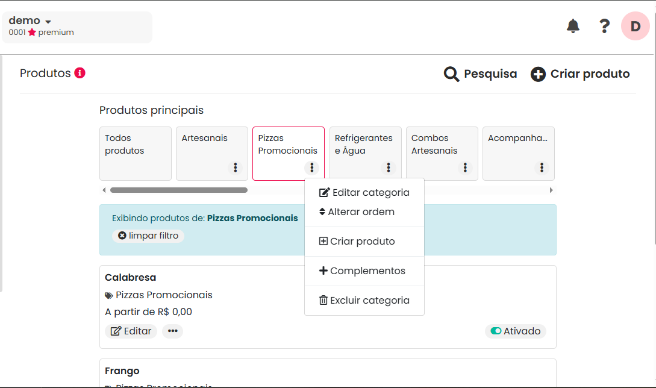Screen dimensions: 656x388
Task: Click Complementos in the context menu
Action: [x=362, y=271]
